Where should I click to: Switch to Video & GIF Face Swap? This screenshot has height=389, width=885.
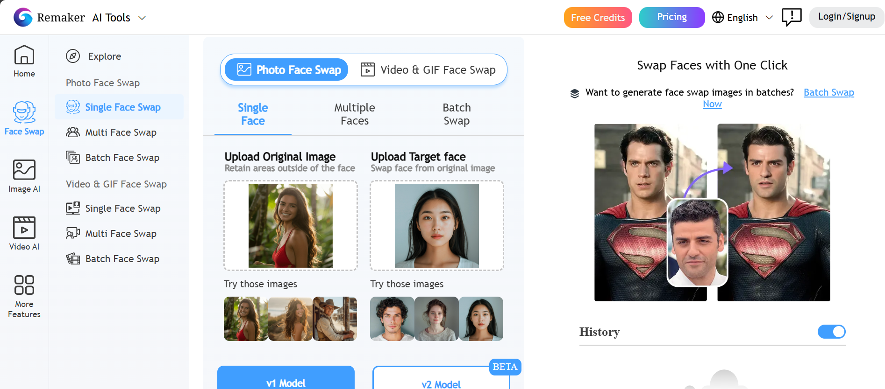click(x=428, y=70)
